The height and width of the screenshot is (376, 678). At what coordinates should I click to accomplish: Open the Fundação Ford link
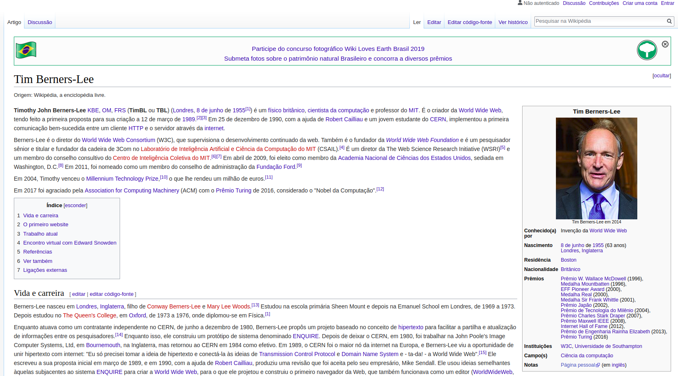click(x=276, y=167)
